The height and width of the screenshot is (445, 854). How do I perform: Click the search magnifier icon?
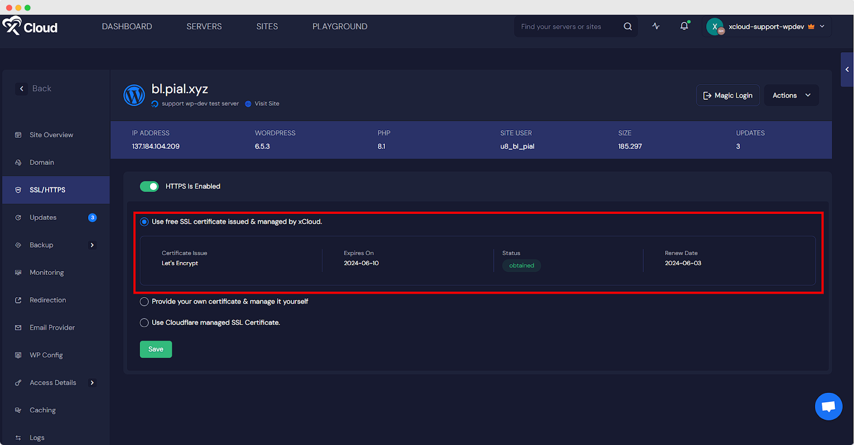point(628,26)
